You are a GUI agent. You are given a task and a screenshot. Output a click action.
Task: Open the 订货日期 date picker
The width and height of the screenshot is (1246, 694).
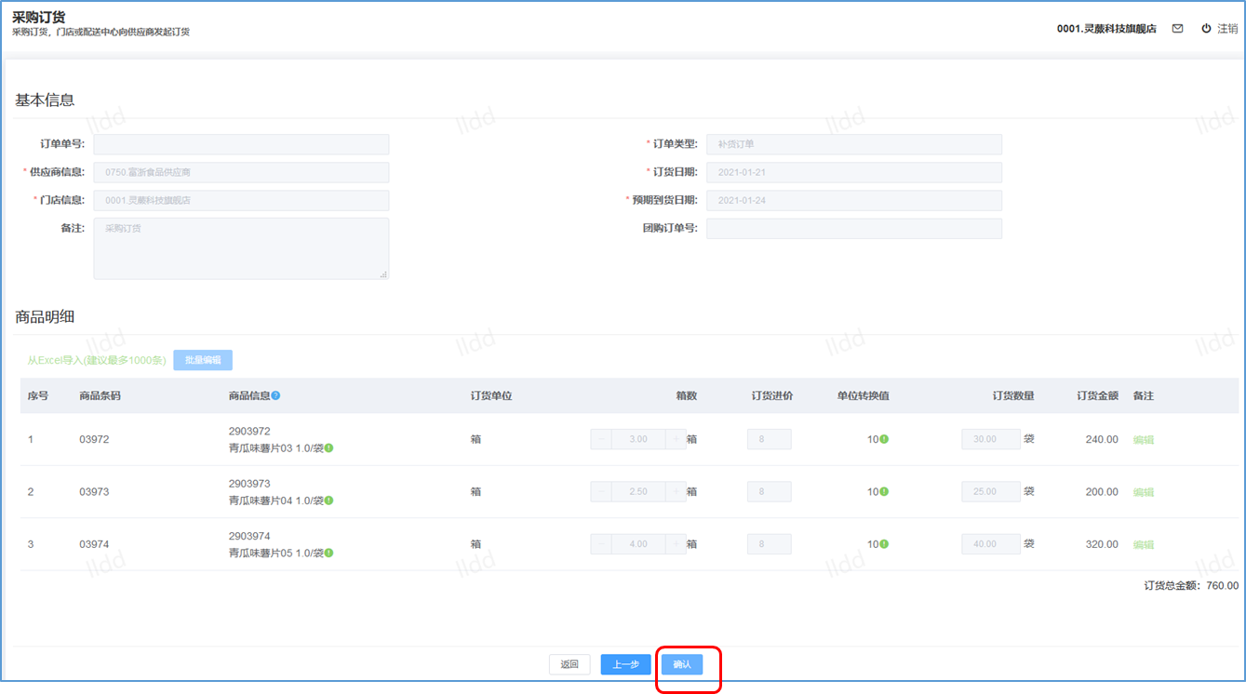(x=854, y=172)
